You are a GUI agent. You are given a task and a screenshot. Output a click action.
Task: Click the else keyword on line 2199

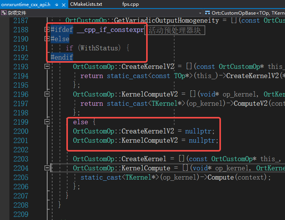81,122
